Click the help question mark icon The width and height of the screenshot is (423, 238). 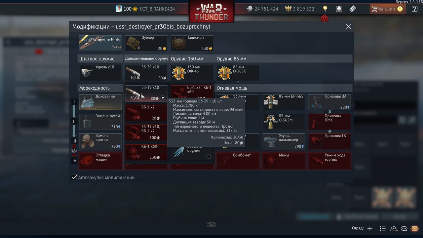414,9
